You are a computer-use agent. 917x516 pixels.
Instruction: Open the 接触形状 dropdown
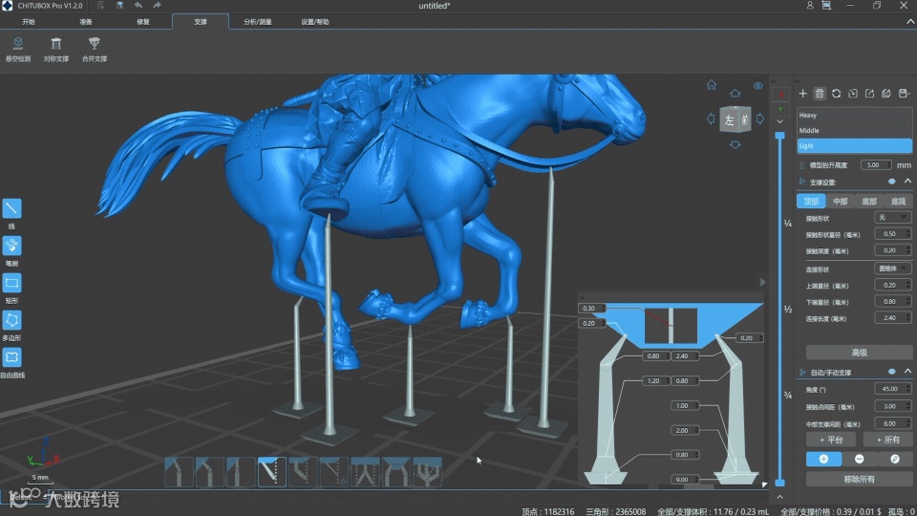coord(893,218)
